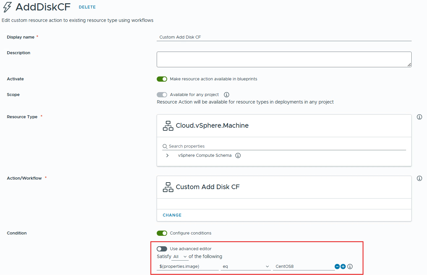
Task: Click the Cloud.vSphere.Machine resource type icon
Action: click(168, 126)
